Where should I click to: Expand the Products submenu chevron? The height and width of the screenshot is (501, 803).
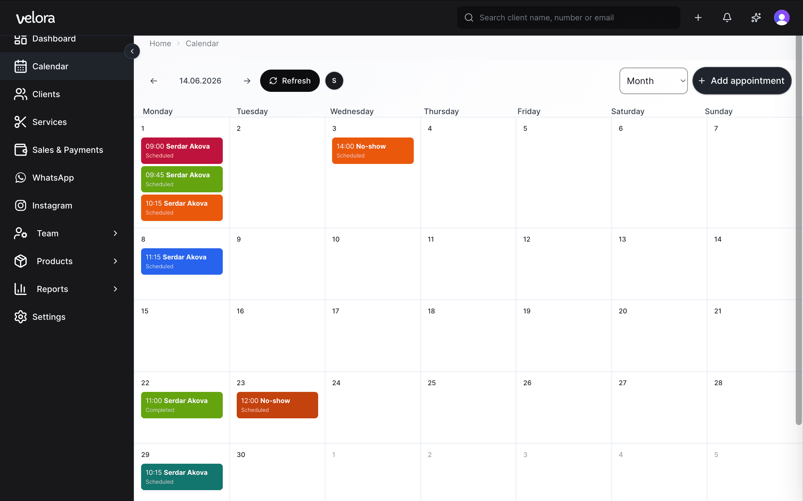[x=115, y=261]
